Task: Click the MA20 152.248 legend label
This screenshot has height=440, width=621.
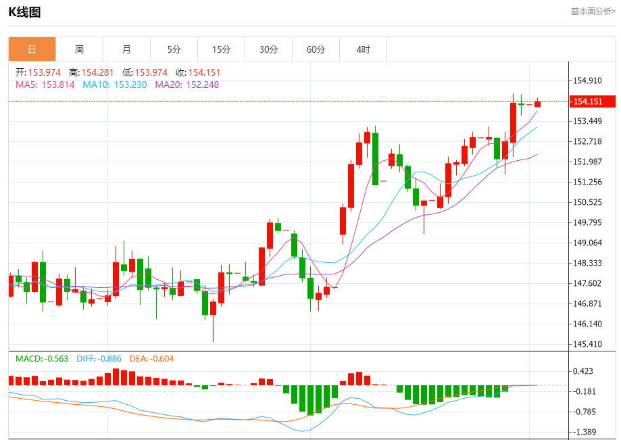Action: click(x=187, y=84)
